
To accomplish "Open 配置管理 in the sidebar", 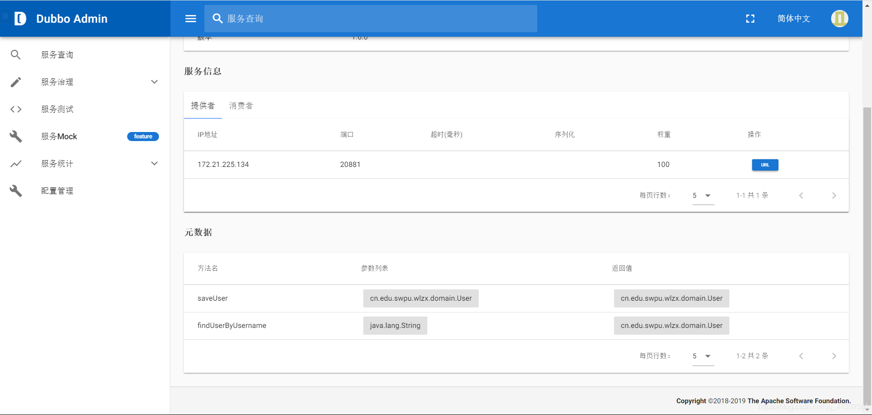I will point(85,191).
